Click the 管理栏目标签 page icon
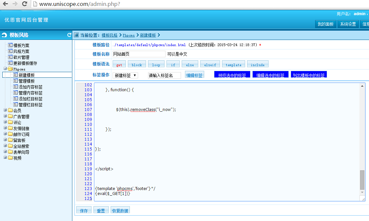Viewport: 369px width, 221px height. tap(16, 104)
